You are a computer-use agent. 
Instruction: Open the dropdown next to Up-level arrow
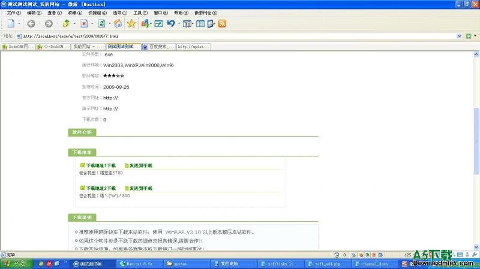pos(74,23)
